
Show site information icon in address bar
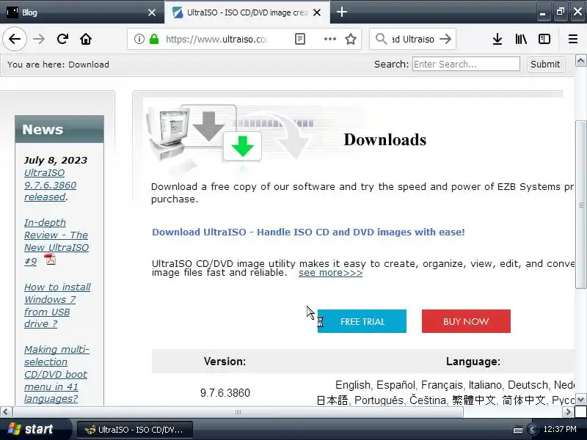pyautogui.click(x=139, y=39)
